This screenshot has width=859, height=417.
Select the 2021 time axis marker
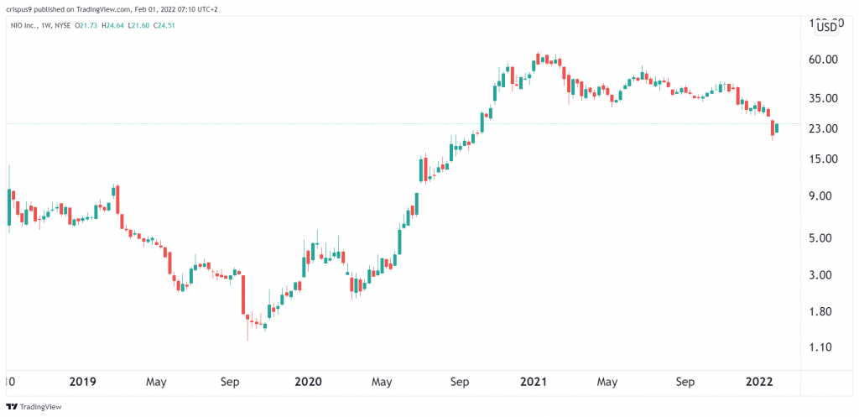pyautogui.click(x=534, y=382)
